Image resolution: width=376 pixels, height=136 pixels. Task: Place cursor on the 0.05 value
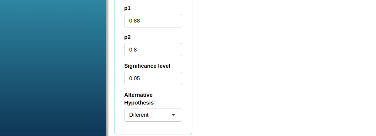coord(135,78)
